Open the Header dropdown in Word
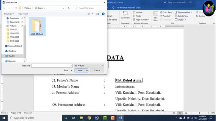The width and height of the screenshot is (216, 121). (x=138, y=12)
